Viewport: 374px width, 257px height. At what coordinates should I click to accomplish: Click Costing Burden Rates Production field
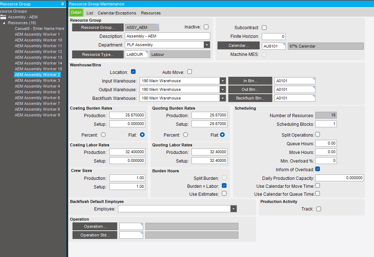coord(127,115)
